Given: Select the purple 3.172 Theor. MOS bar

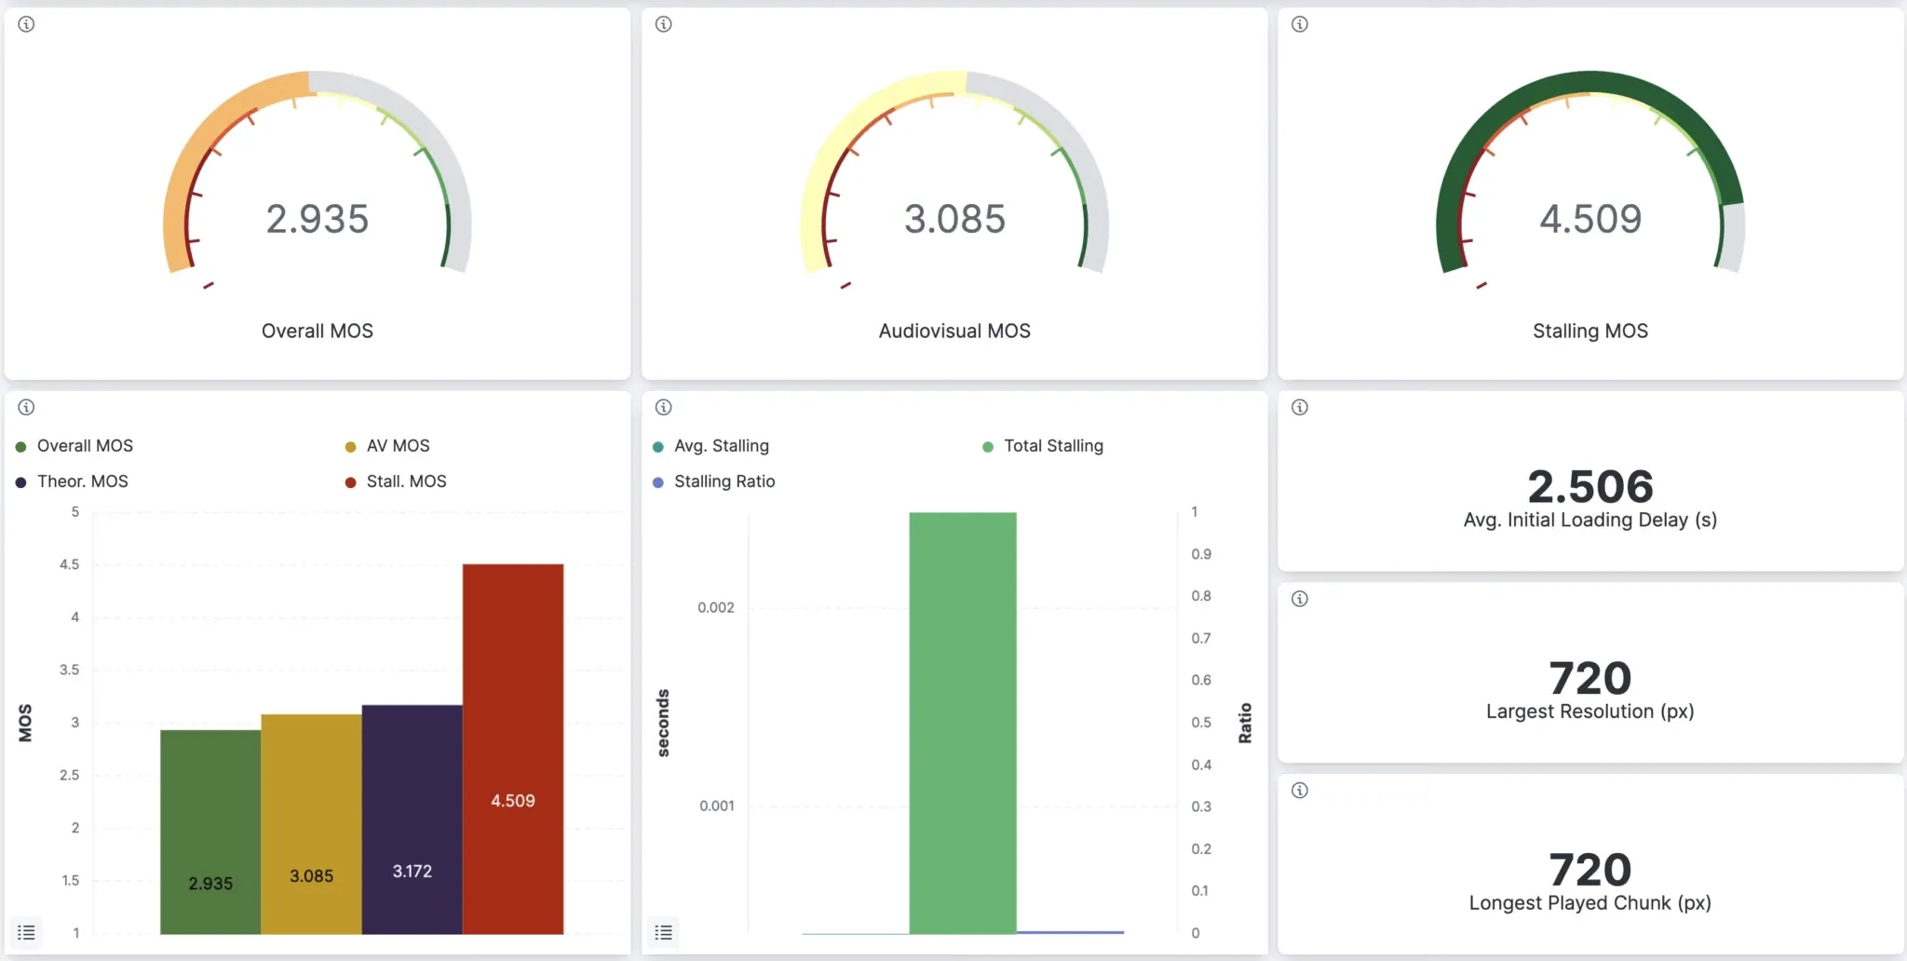Looking at the screenshot, I should click(413, 819).
